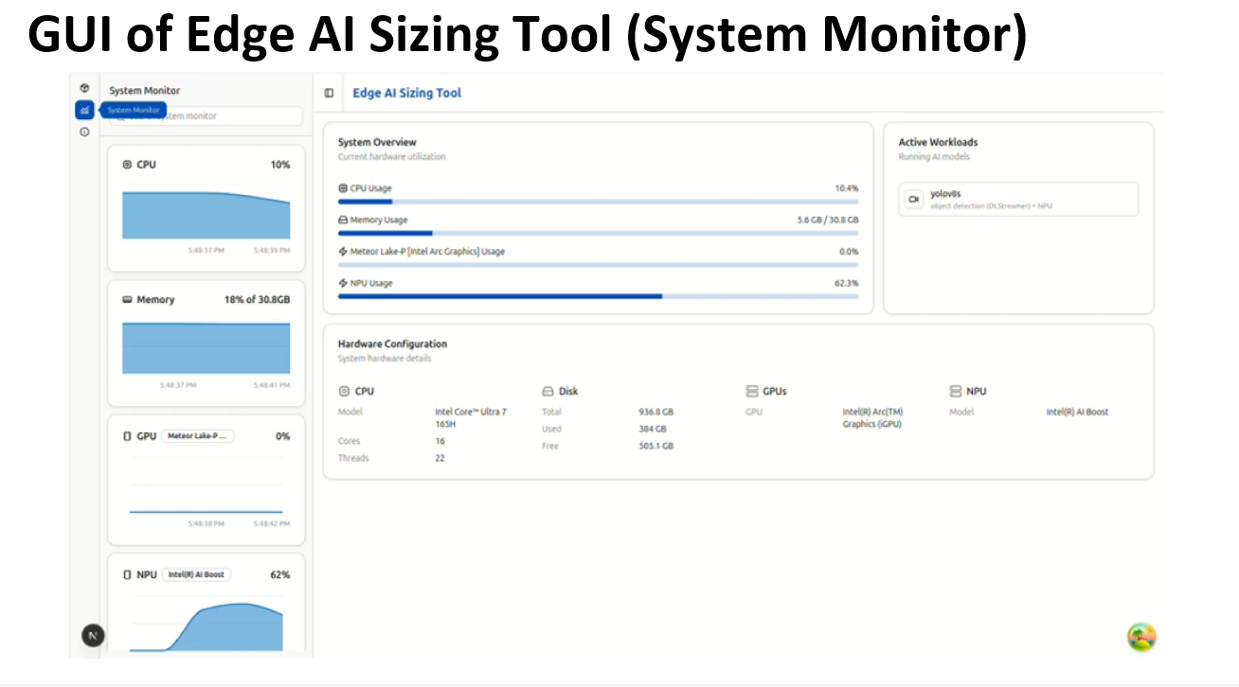Click the Disk icon in Hardware Configuration
The width and height of the screenshot is (1239, 687).
tap(548, 392)
